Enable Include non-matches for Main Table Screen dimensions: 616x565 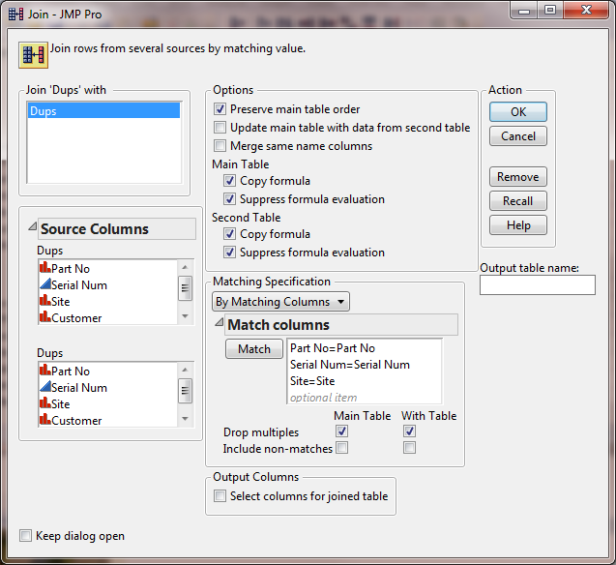341,448
